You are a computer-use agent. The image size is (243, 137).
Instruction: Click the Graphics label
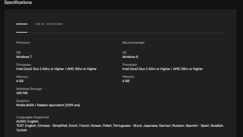pos(23,101)
